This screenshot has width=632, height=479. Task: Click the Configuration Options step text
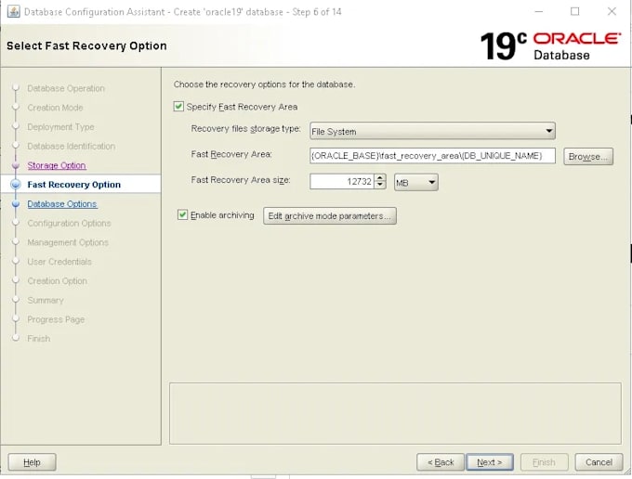pyautogui.click(x=69, y=223)
